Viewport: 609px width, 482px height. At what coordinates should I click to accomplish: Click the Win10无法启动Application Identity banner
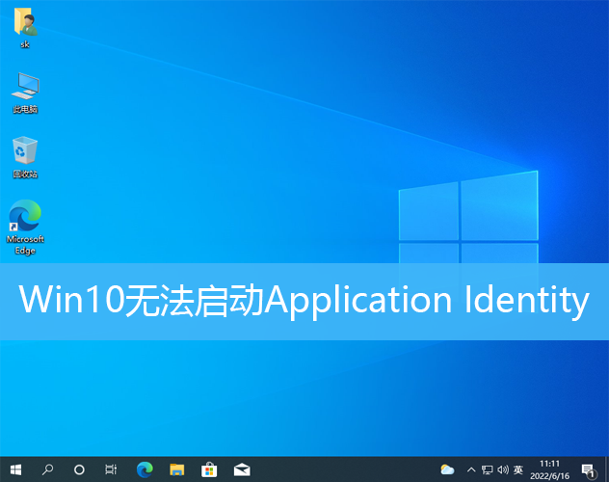(304, 301)
